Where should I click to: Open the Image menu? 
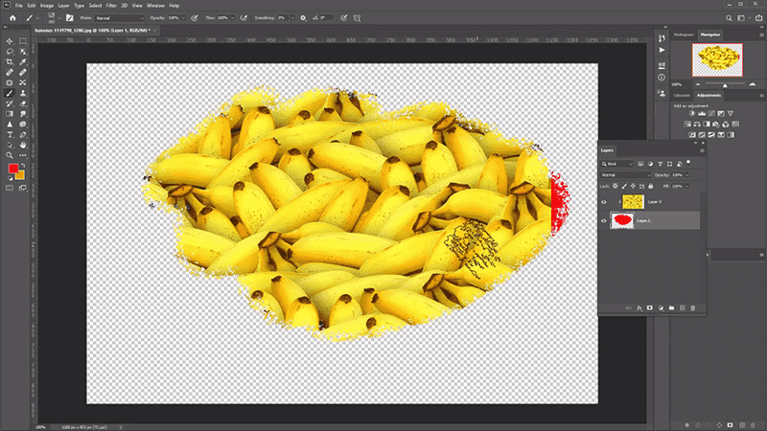(46, 6)
